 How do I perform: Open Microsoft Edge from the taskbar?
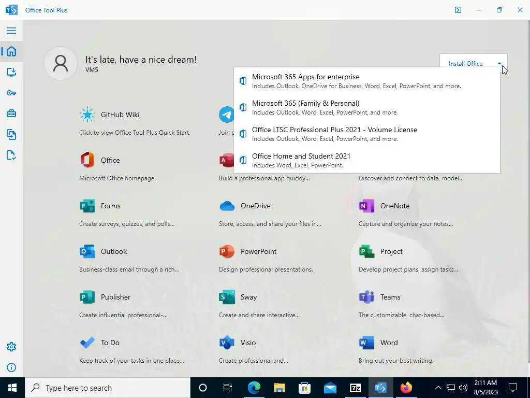(254, 388)
